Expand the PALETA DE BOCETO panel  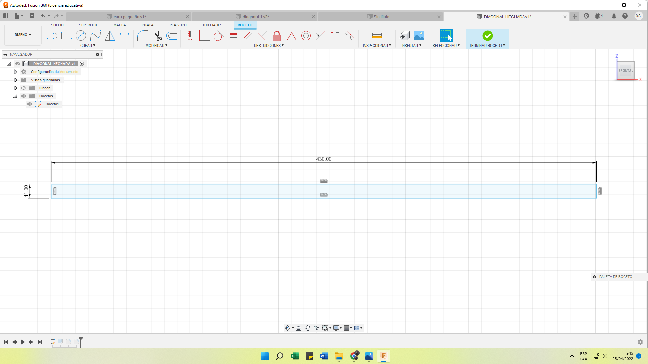[594, 277]
